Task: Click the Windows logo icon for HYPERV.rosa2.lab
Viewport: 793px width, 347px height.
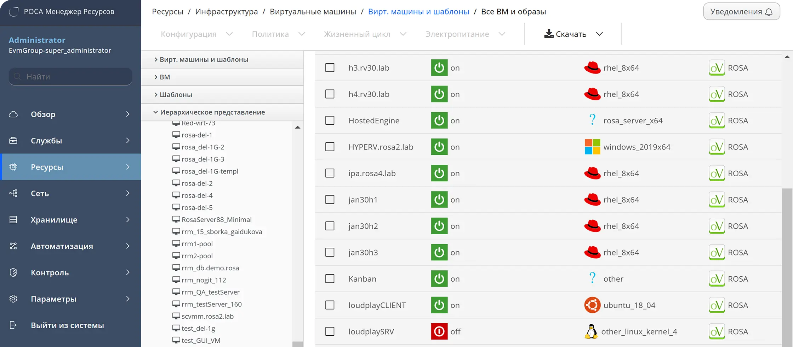Action: tap(592, 147)
